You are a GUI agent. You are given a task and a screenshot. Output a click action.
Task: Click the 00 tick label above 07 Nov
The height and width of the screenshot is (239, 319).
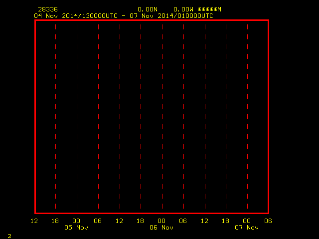click(247, 221)
